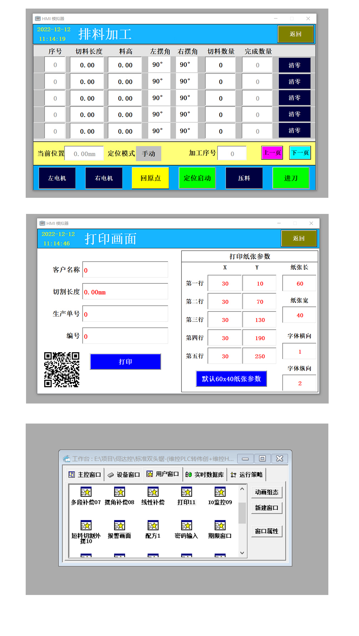Select the 多段补偿07 window icon
Viewport: 359px width, 636px height.
(86, 492)
